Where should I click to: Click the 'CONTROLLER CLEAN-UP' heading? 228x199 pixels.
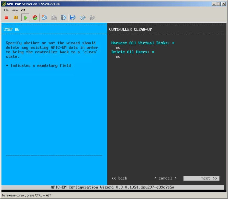(130, 29)
